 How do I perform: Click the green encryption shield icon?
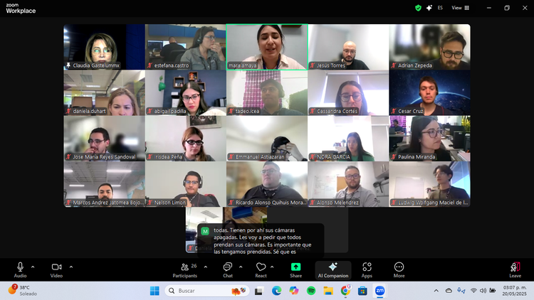(418, 8)
